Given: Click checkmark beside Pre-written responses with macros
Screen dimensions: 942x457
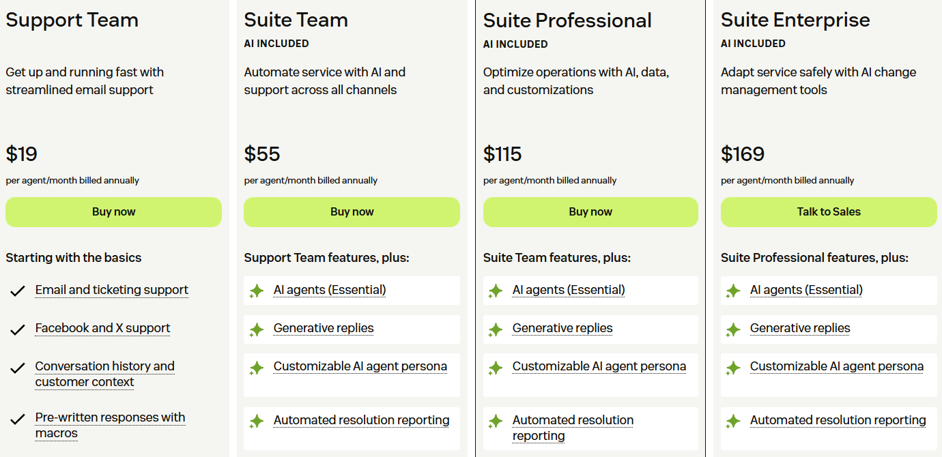Looking at the screenshot, I should coord(18,419).
